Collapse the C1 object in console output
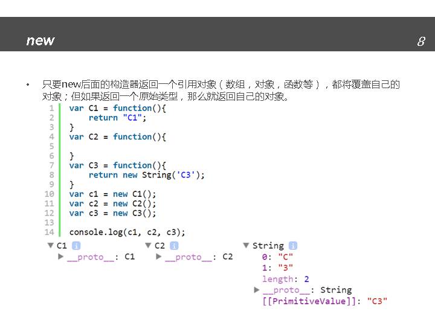The height and width of the screenshot is (326, 435). (50, 246)
